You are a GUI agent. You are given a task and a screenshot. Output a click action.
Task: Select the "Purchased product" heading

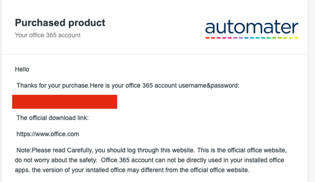point(60,23)
